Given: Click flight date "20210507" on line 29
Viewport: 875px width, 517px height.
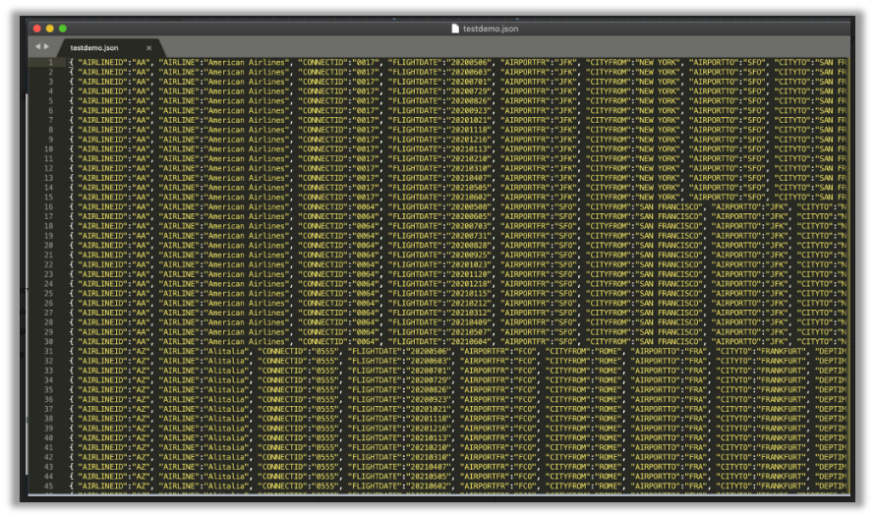Looking at the screenshot, I should (x=469, y=332).
